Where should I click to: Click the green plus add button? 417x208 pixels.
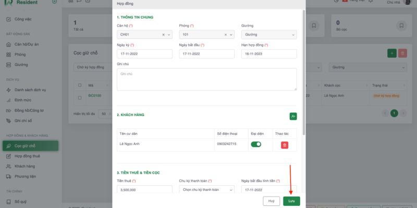click(x=391, y=53)
